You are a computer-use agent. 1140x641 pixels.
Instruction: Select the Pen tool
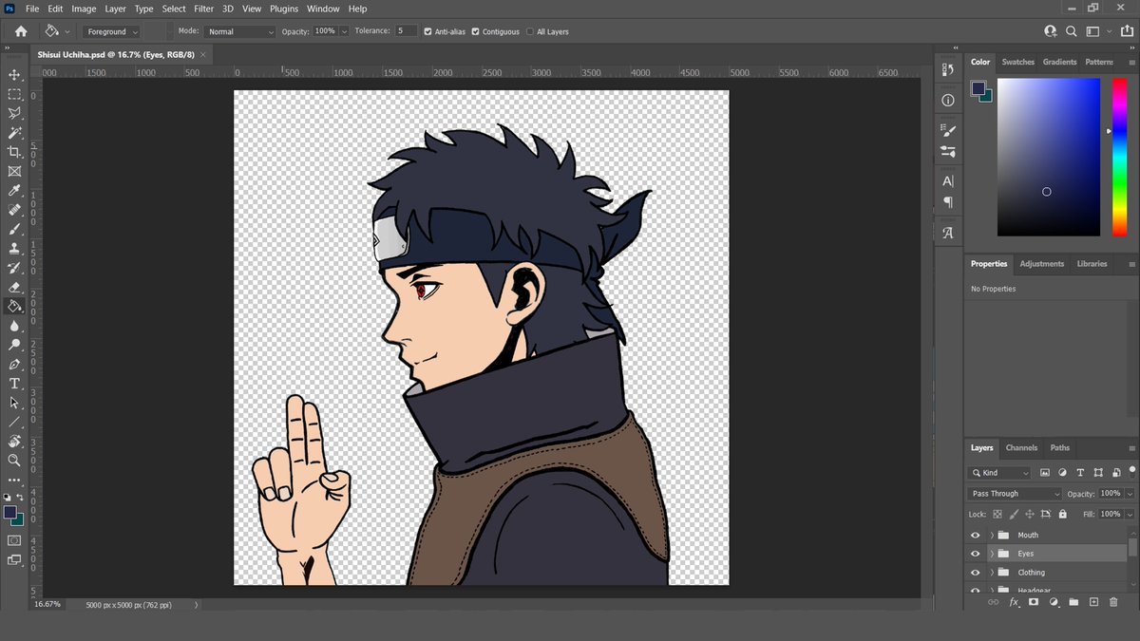coord(14,364)
